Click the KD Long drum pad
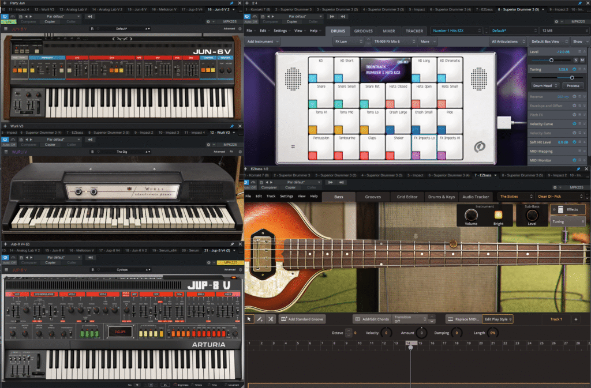The height and width of the screenshot is (388, 591). [424, 70]
